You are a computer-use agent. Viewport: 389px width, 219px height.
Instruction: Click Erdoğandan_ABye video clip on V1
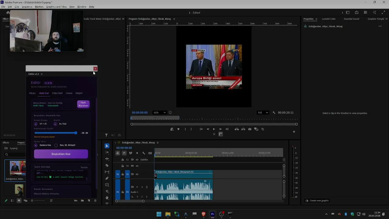click(184, 174)
